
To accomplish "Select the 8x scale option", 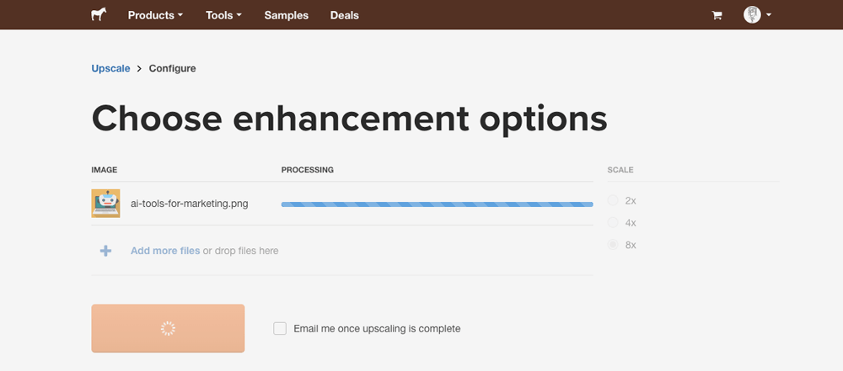I will tap(613, 245).
